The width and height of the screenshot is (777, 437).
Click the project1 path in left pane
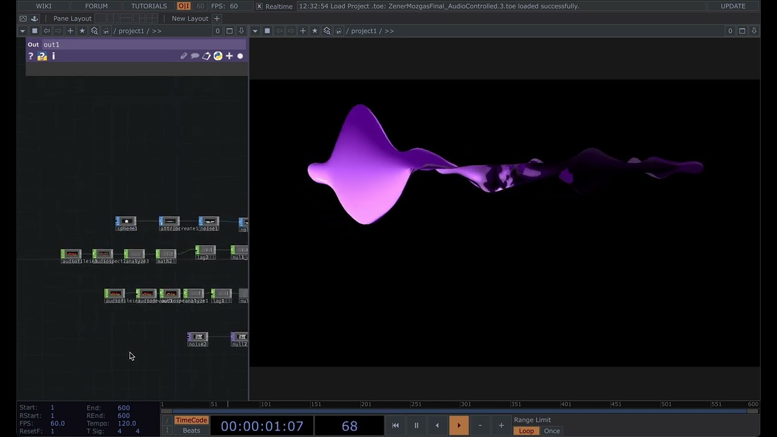pos(131,31)
